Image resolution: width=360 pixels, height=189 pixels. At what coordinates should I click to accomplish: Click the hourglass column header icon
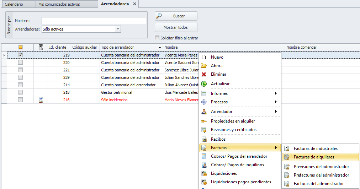pos(41,47)
